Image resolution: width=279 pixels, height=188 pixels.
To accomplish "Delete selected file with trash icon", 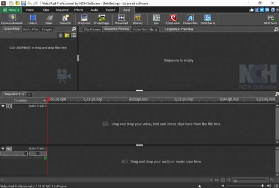I will click(x=61, y=36).
